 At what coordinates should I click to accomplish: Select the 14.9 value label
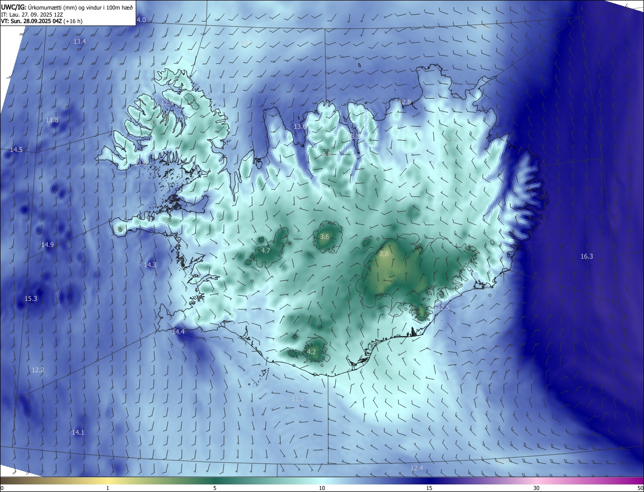click(x=47, y=245)
